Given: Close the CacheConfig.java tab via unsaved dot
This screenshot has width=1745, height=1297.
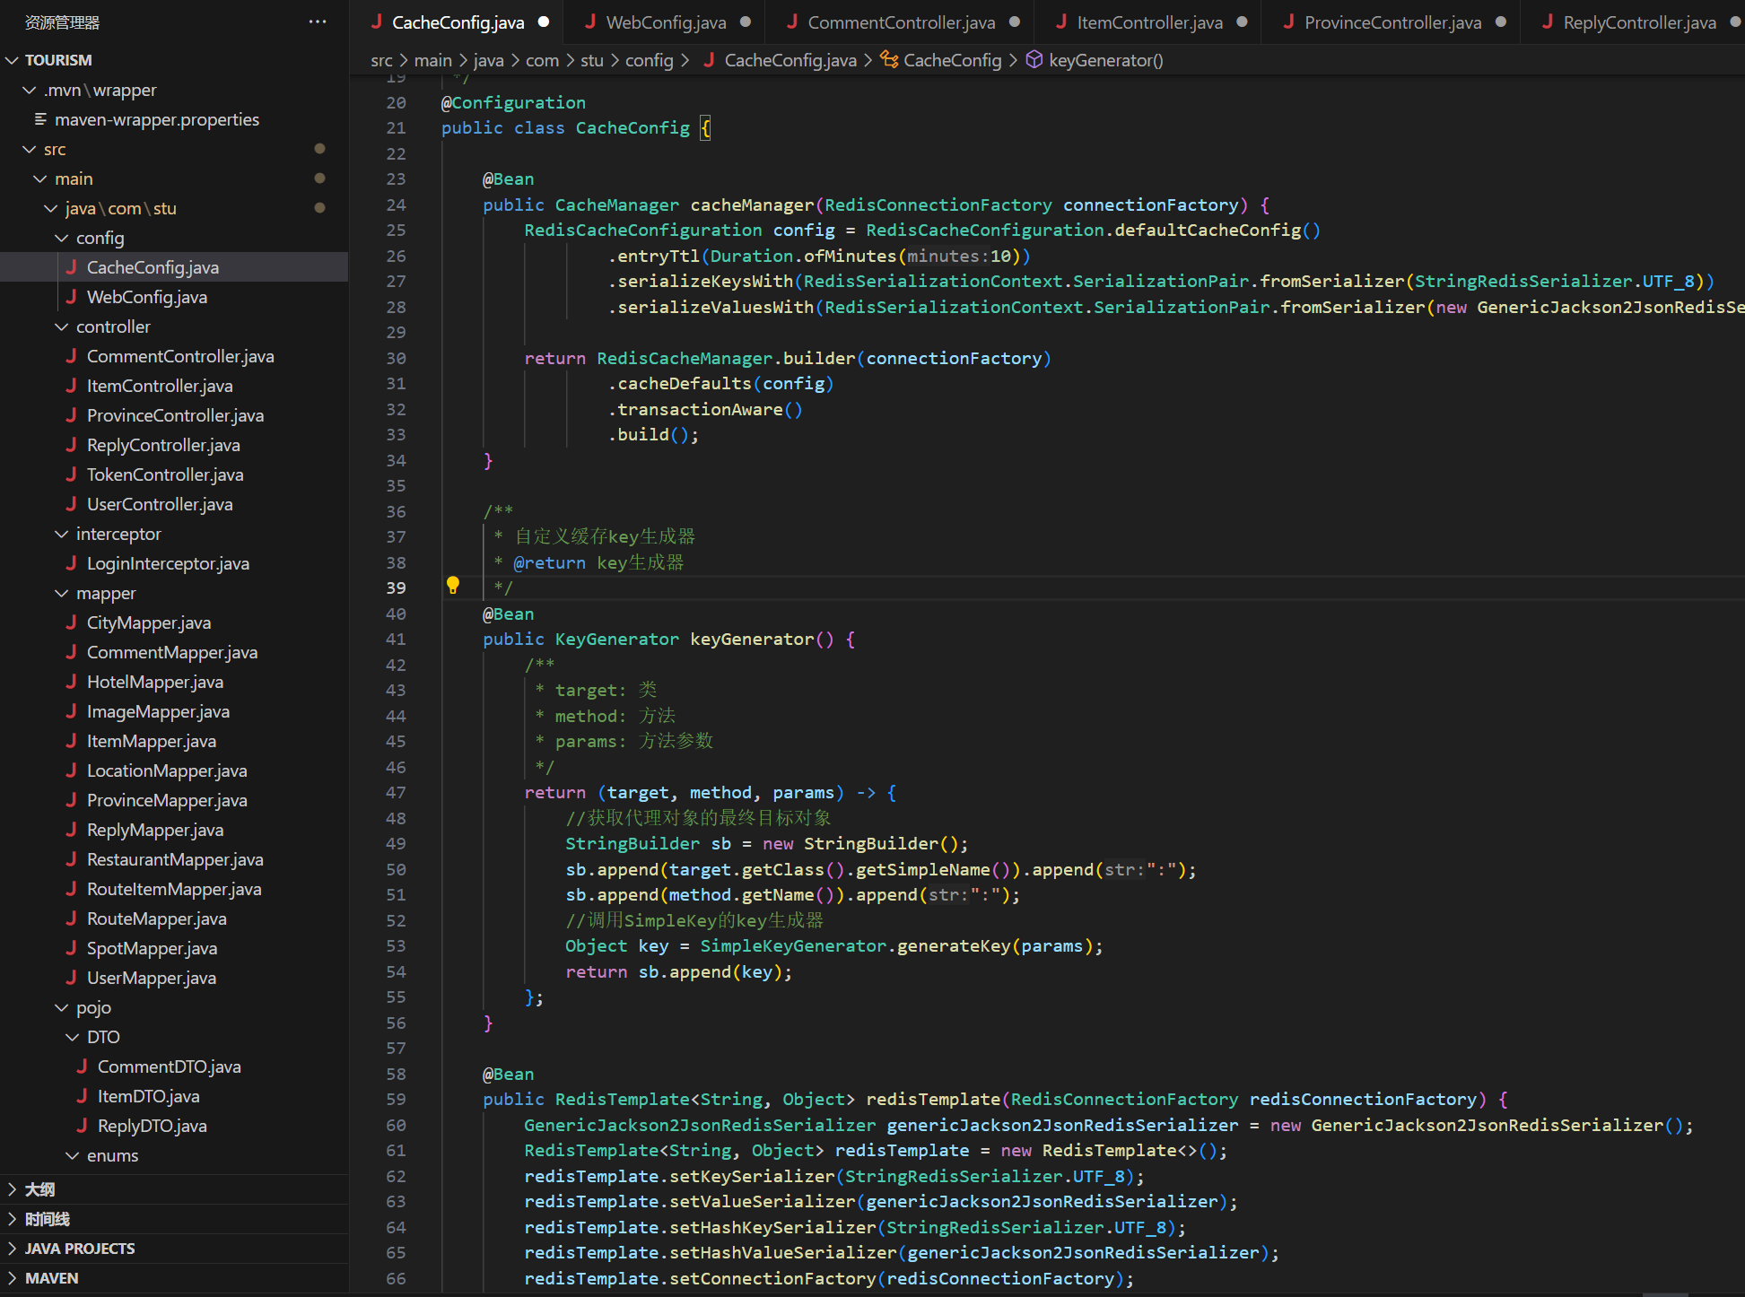Looking at the screenshot, I should [544, 22].
